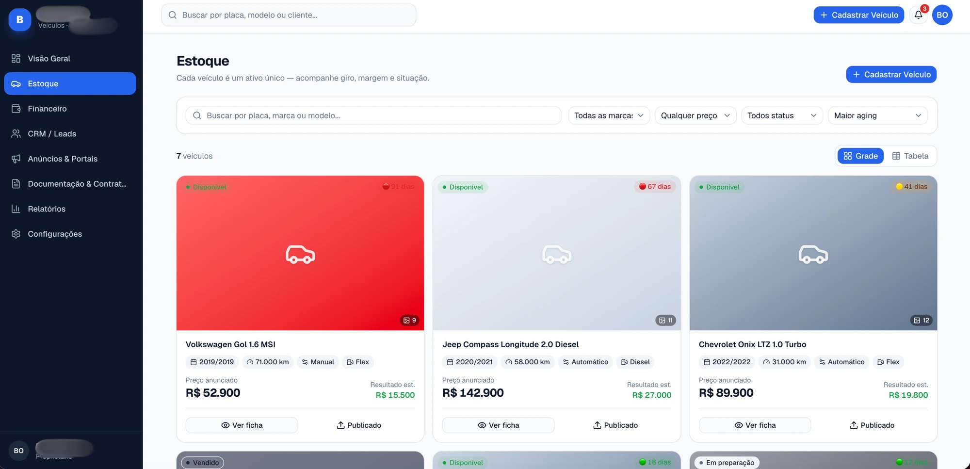Click the Documentação document icon
The height and width of the screenshot is (469, 970).
click(16, 184)
